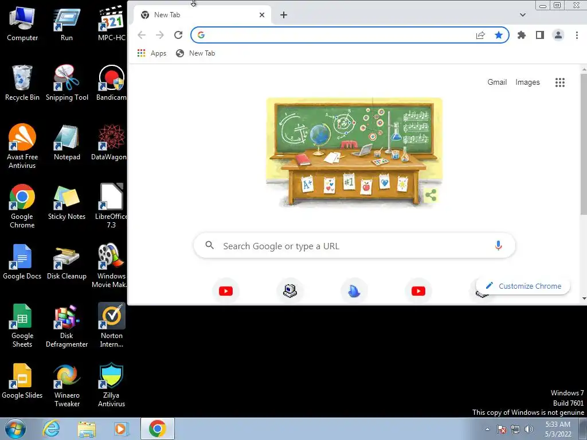Launch Internet Explorer from taskbar

[x=51, y=429]
